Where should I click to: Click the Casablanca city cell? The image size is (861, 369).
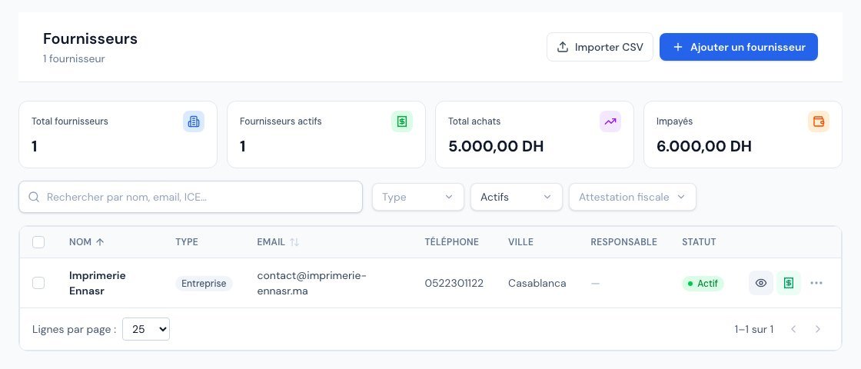537,284
